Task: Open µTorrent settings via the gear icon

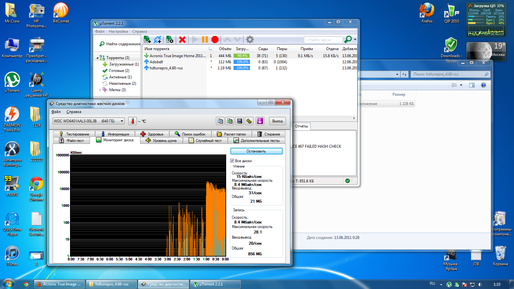Action: coord(250,39)
